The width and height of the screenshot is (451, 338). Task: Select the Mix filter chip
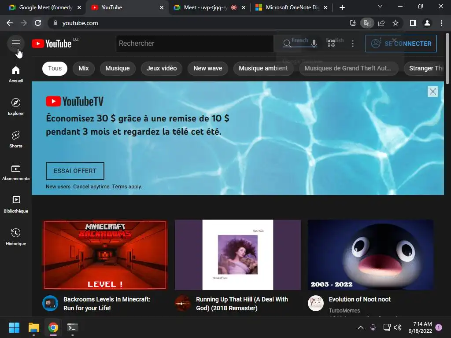click(83, 68)
